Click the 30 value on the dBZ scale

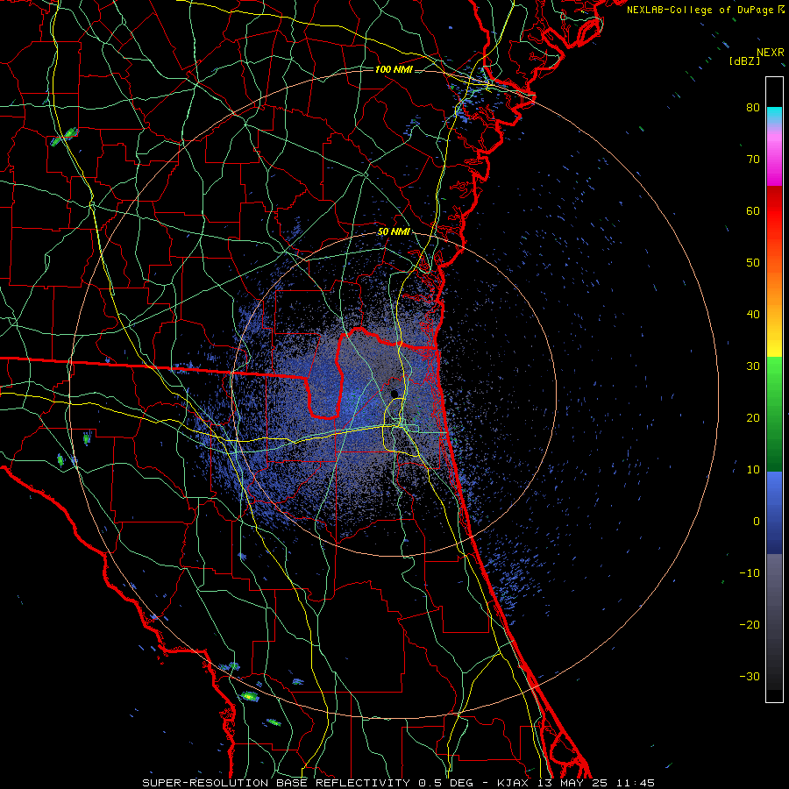(x=753, y=366)
